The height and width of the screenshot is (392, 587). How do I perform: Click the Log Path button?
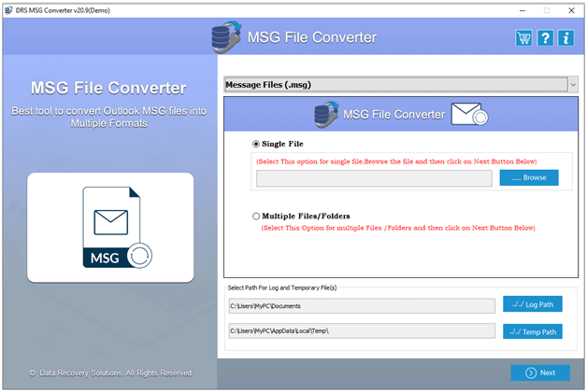coord(533,304)
